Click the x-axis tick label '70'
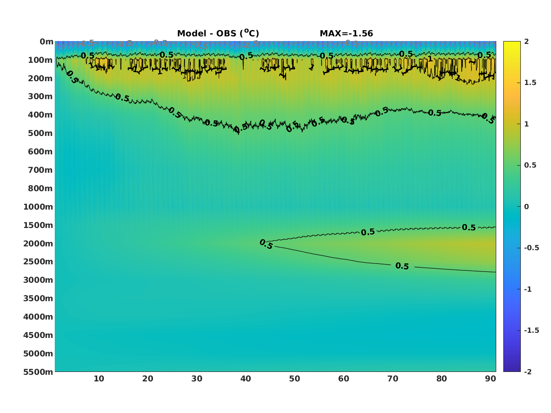 coord(392,379)
